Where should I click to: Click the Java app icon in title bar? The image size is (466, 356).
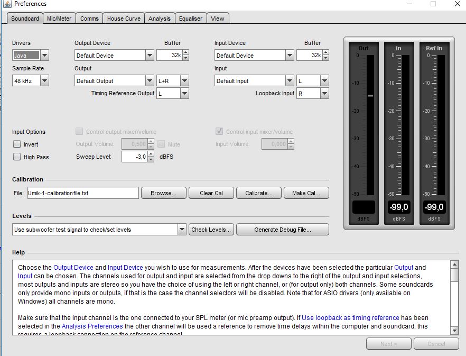click(x=8, y=4)
